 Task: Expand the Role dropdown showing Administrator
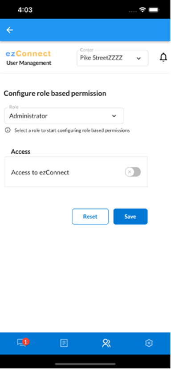coord(64,116)
